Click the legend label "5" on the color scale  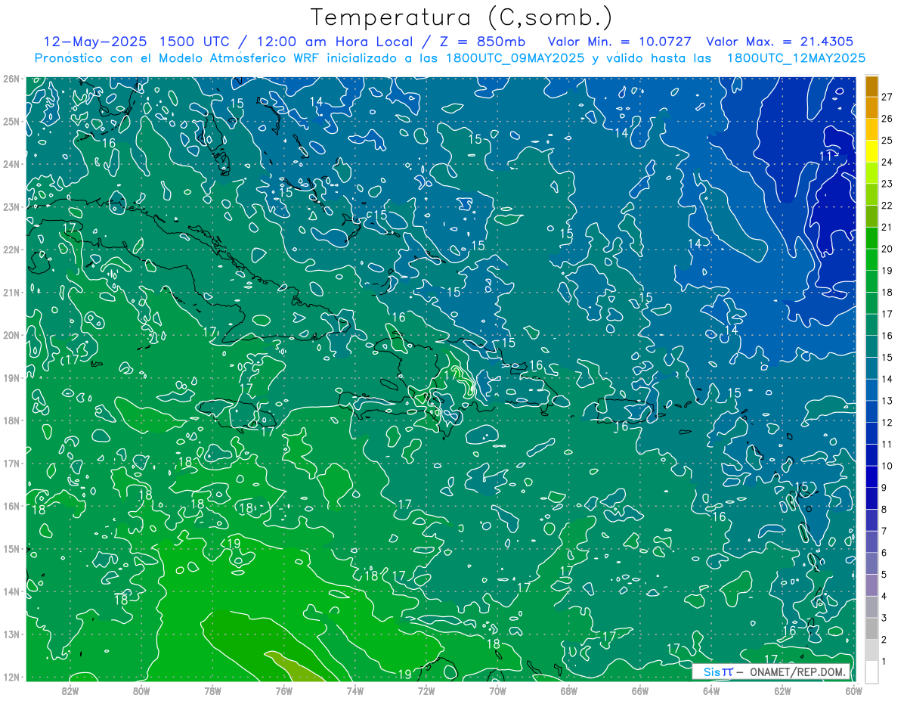pos(884,575)
